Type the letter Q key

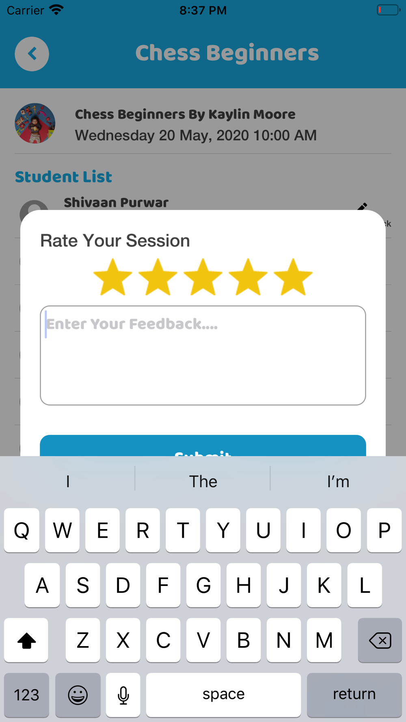(x=22, y=530)
